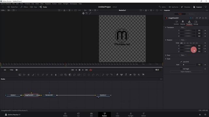Click the Rotation Pick button

183,40
